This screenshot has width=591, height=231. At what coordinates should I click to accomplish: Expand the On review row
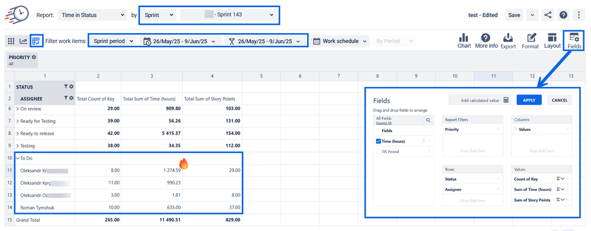click(17, 109)
